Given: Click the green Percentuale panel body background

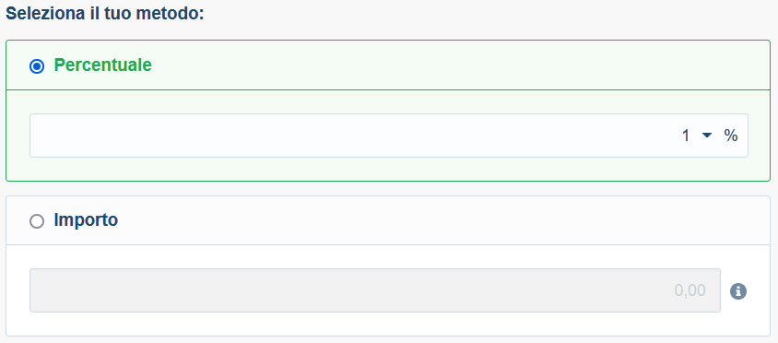Looking at the screenshot, I should [388, 170].
